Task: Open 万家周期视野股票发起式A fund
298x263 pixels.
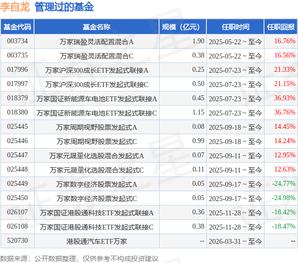Action: pyautogui.click(x=97, y=127)
